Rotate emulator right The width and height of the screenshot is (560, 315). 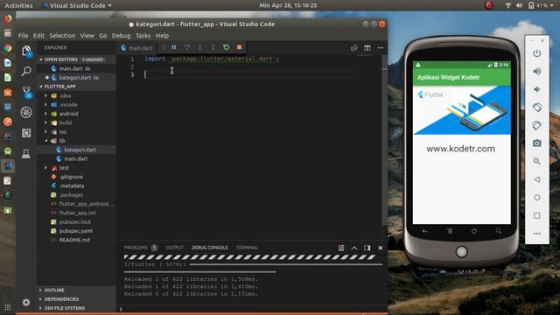pos(536,125)
